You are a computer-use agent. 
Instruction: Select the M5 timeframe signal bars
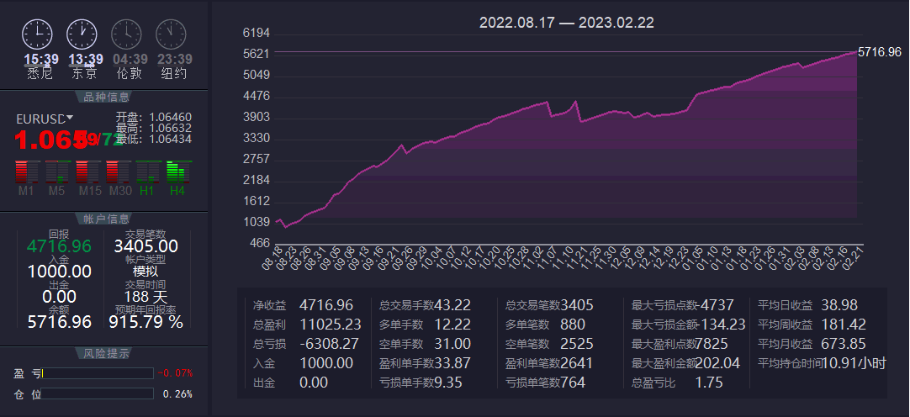pos(56,172)
